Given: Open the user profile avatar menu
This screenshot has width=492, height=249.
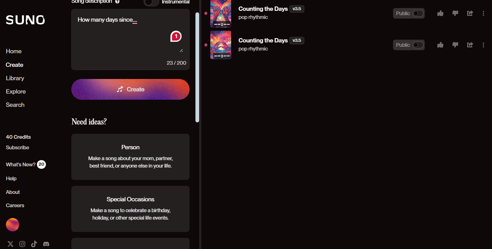Looking at the screenshot, I should (12, 225).
